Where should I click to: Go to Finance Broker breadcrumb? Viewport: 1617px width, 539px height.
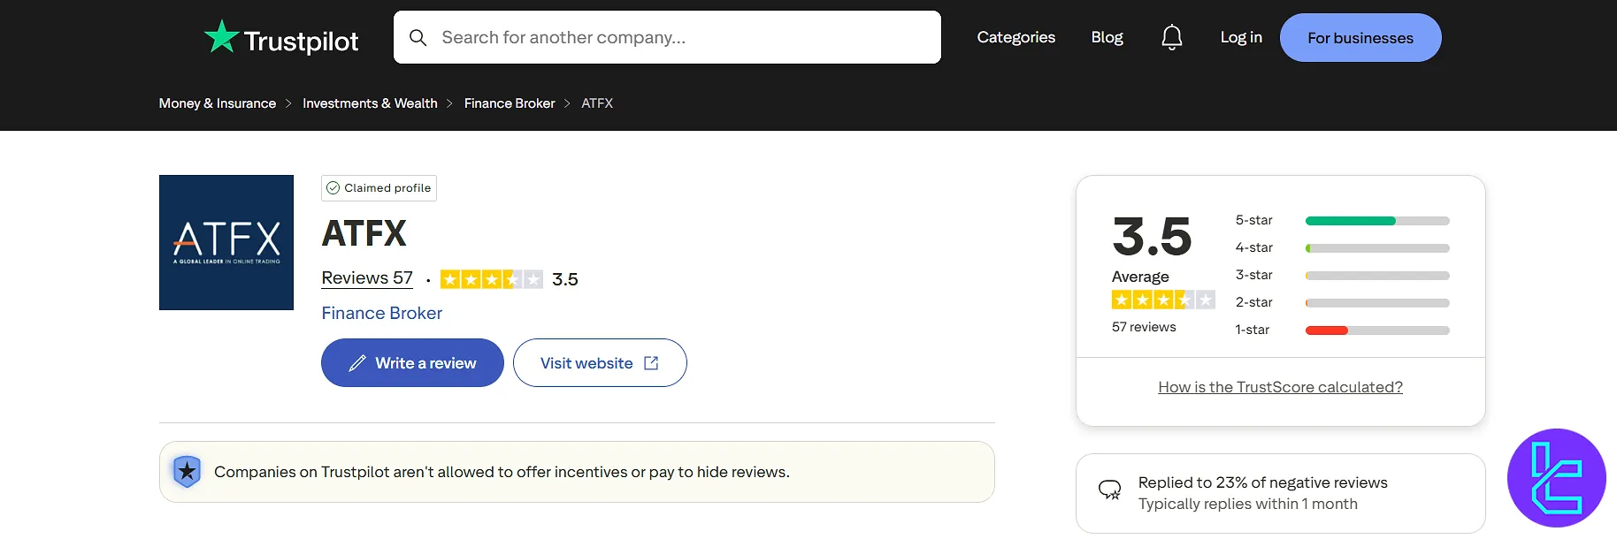point(510,103)
